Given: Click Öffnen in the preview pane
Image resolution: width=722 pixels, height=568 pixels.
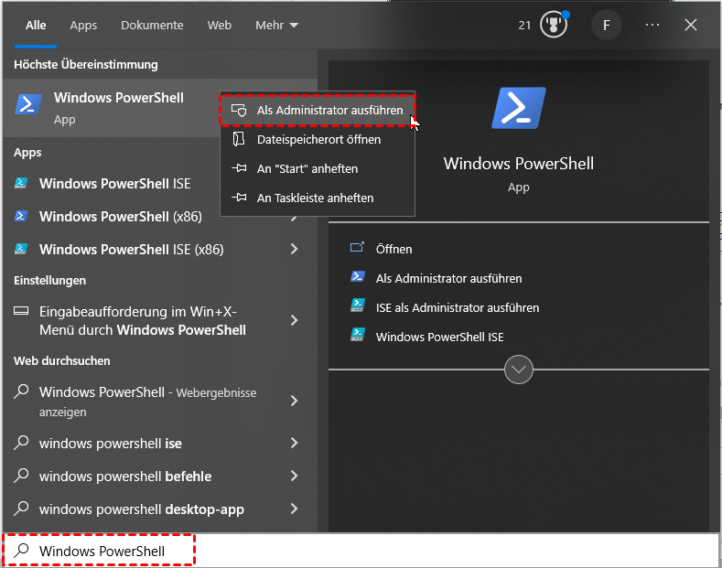Looking at the screenshot, I should [393, 249].
